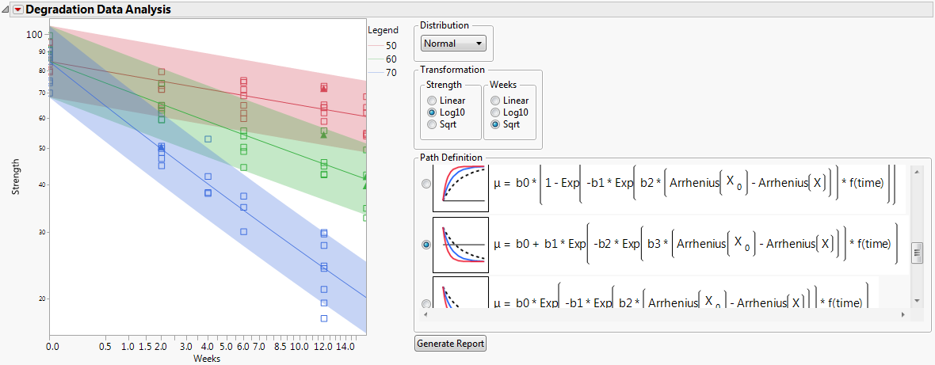This screenshot has height=365, width=935.
Task: Click the bottom partially visible path thumbnail
Action: pyautogui.click(x=460, y=293)
